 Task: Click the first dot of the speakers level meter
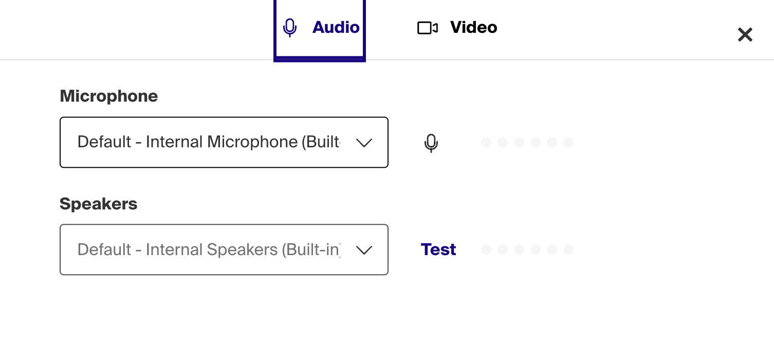tap(486, 249)
